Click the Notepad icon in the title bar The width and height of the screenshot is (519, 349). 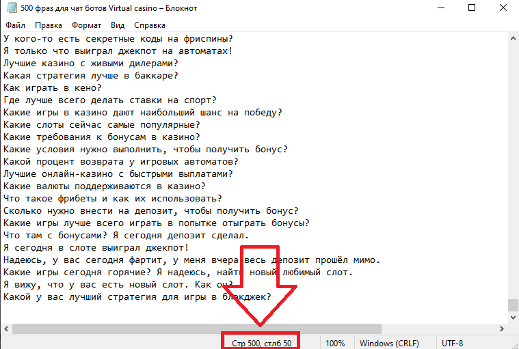[8, 8]
